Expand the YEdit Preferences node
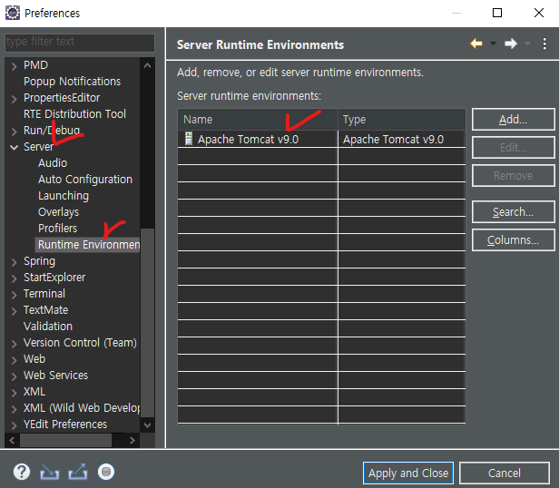The image size is (559, 488). (x=14, y=425)
